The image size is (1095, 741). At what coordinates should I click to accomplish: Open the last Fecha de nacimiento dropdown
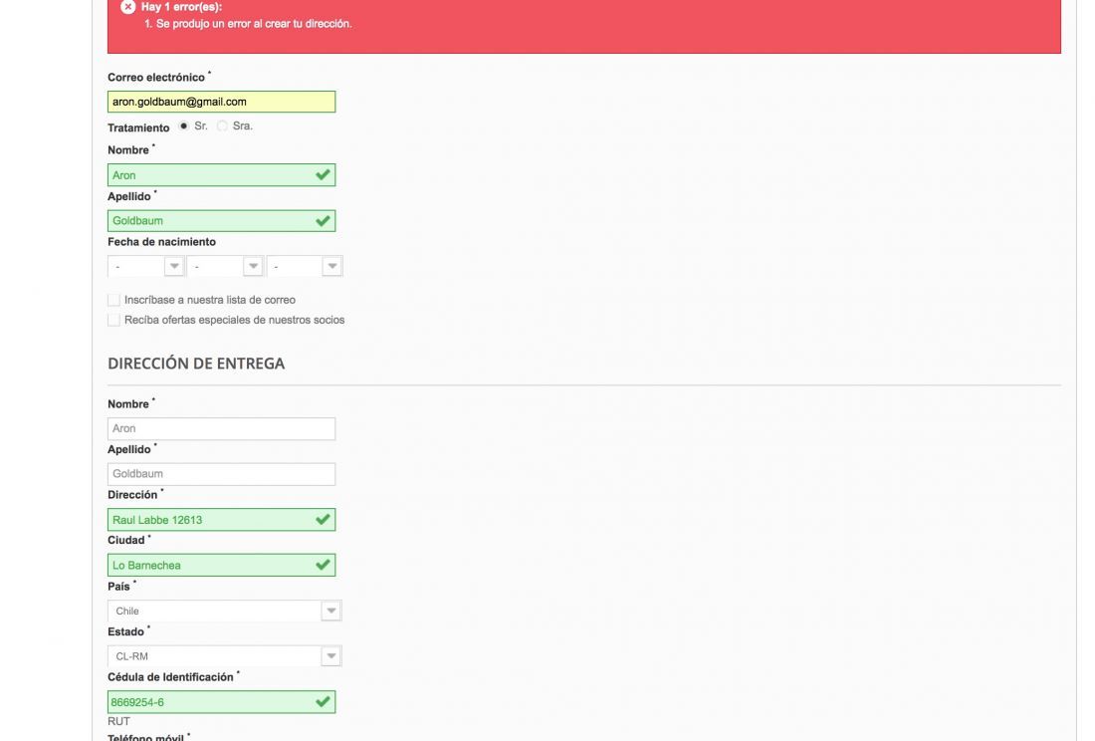coord(305,266)
